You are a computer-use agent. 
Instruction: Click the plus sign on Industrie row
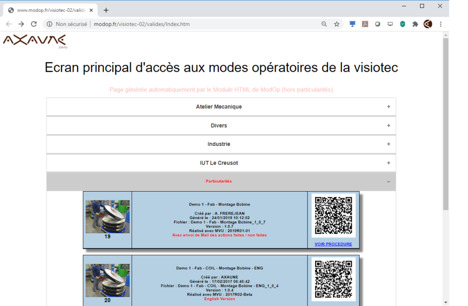click(388, 144)
